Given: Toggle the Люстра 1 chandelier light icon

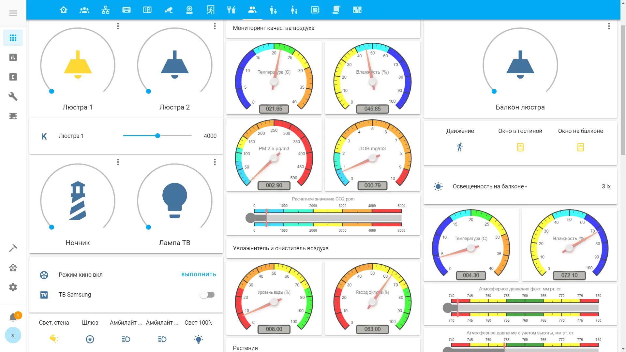Looking at the screenshot, I should click(x=78, y=65).
